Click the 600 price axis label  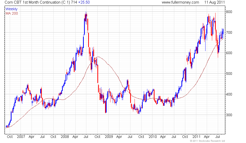click(x=229, y=53)
